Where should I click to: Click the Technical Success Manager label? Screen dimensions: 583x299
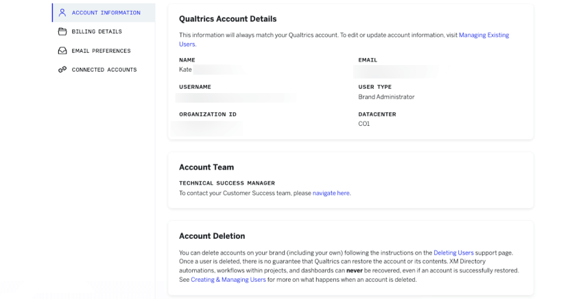click(227, 183)
